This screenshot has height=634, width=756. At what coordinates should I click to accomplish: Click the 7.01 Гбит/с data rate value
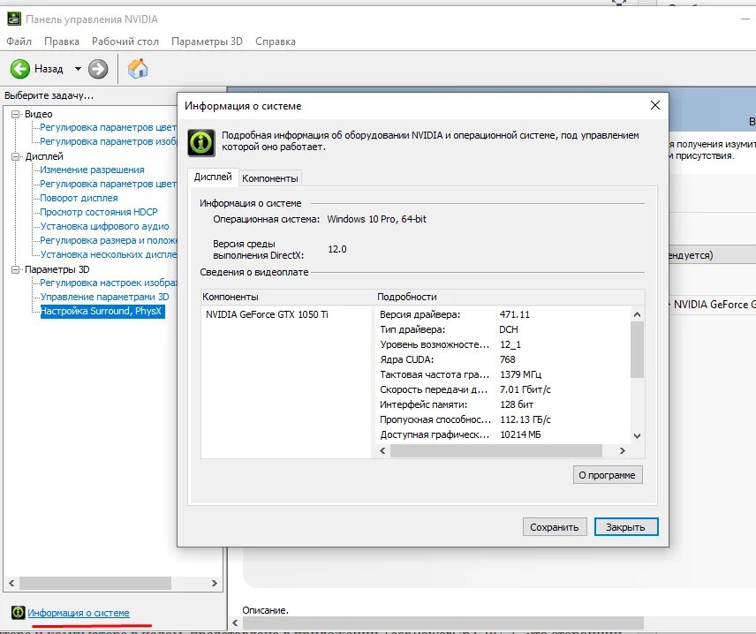525,389
